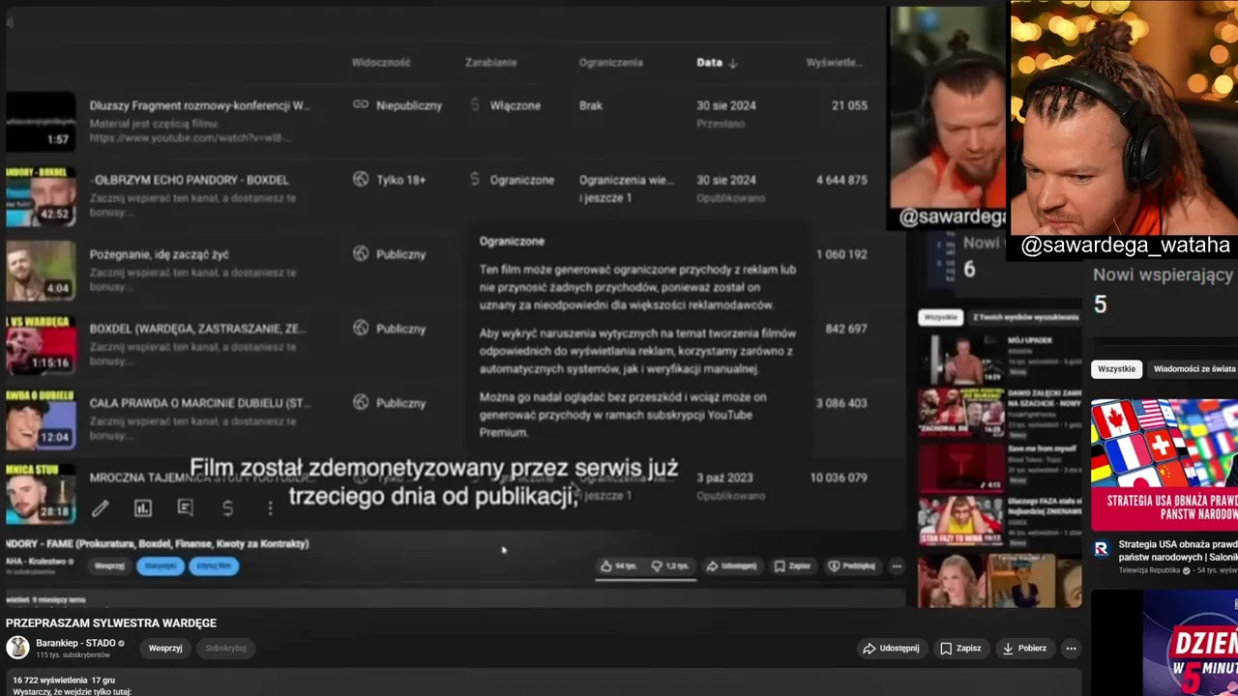
Task: Click the blue Statystyki button
Action: [x=160, y=565]
